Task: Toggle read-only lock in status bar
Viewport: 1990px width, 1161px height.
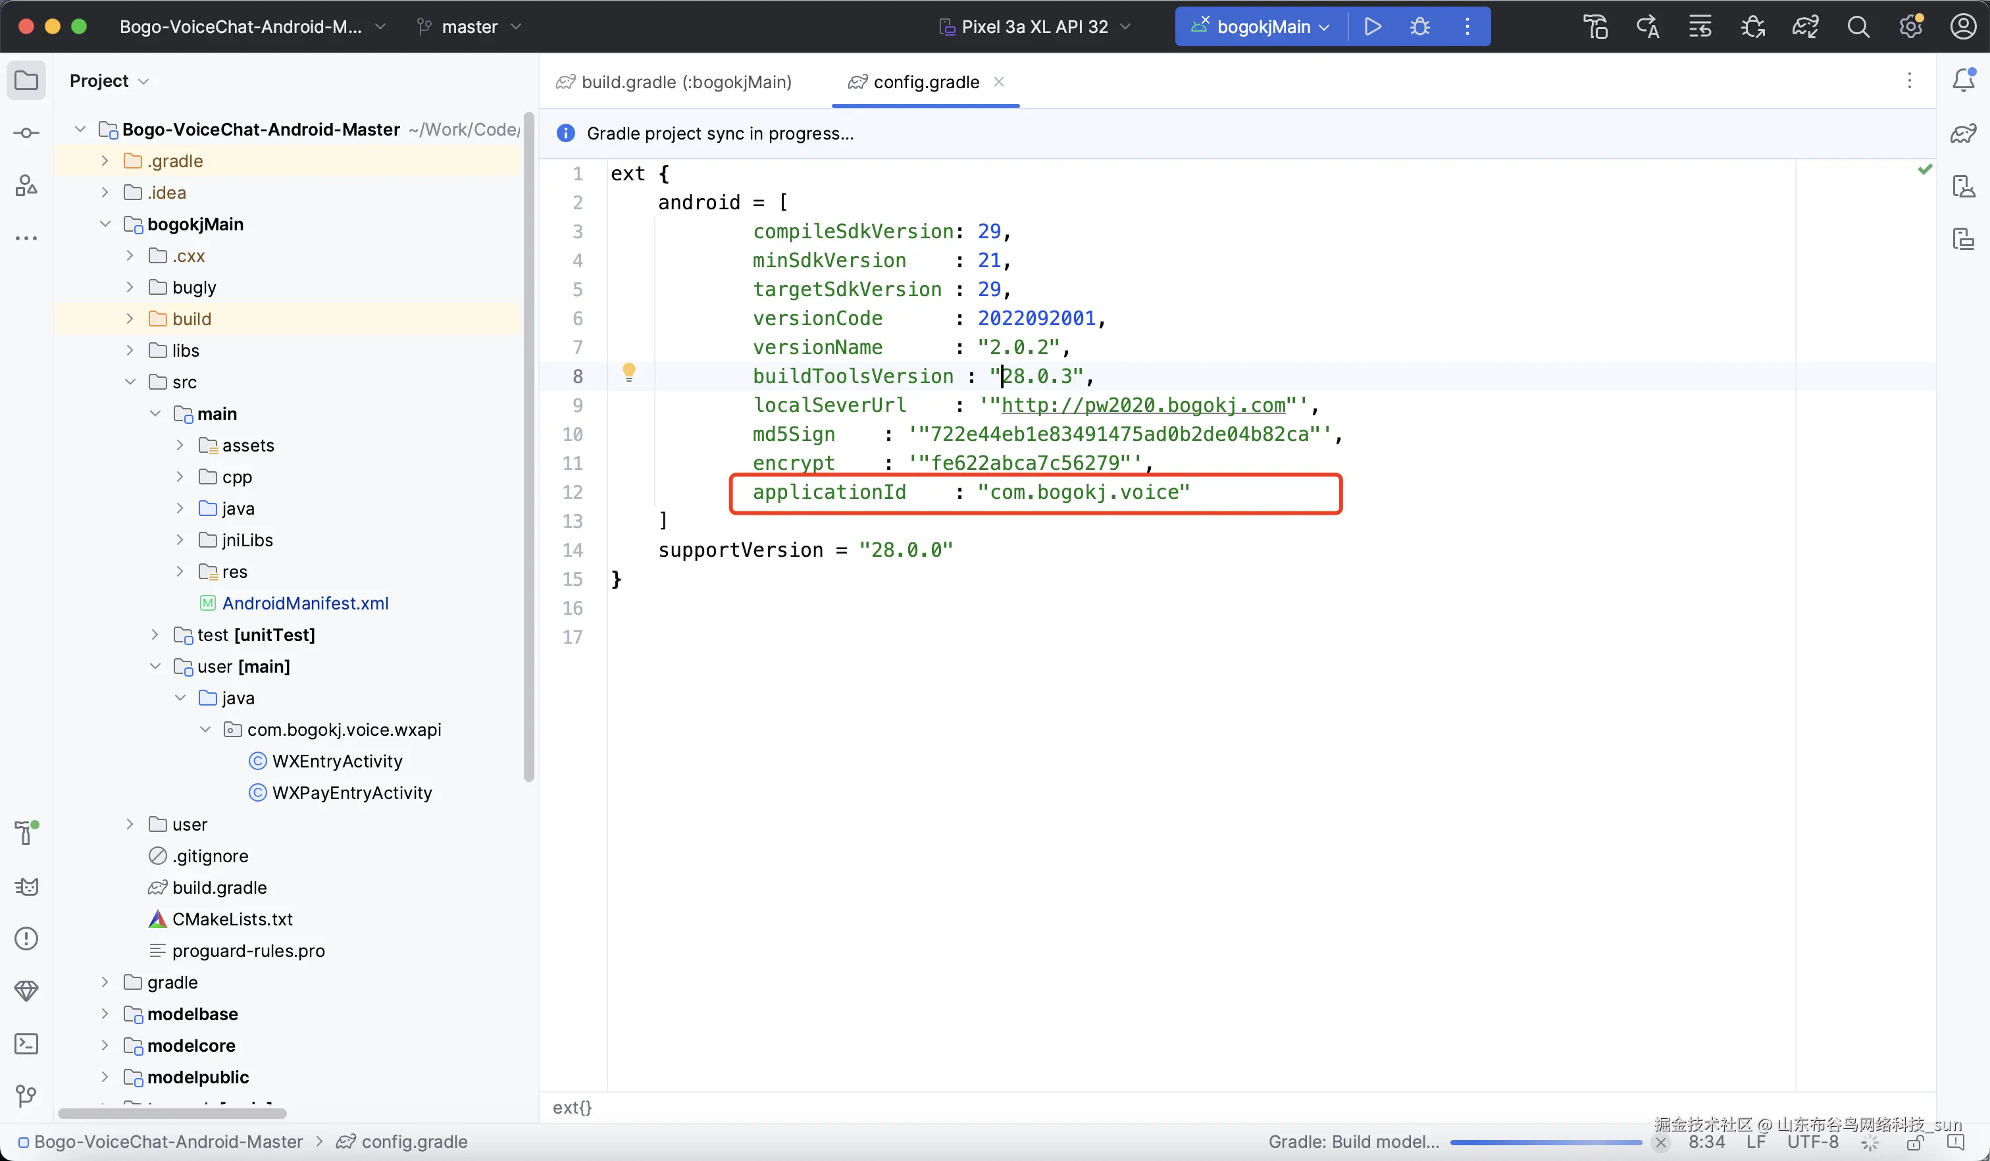Action: point(1914,1142)
